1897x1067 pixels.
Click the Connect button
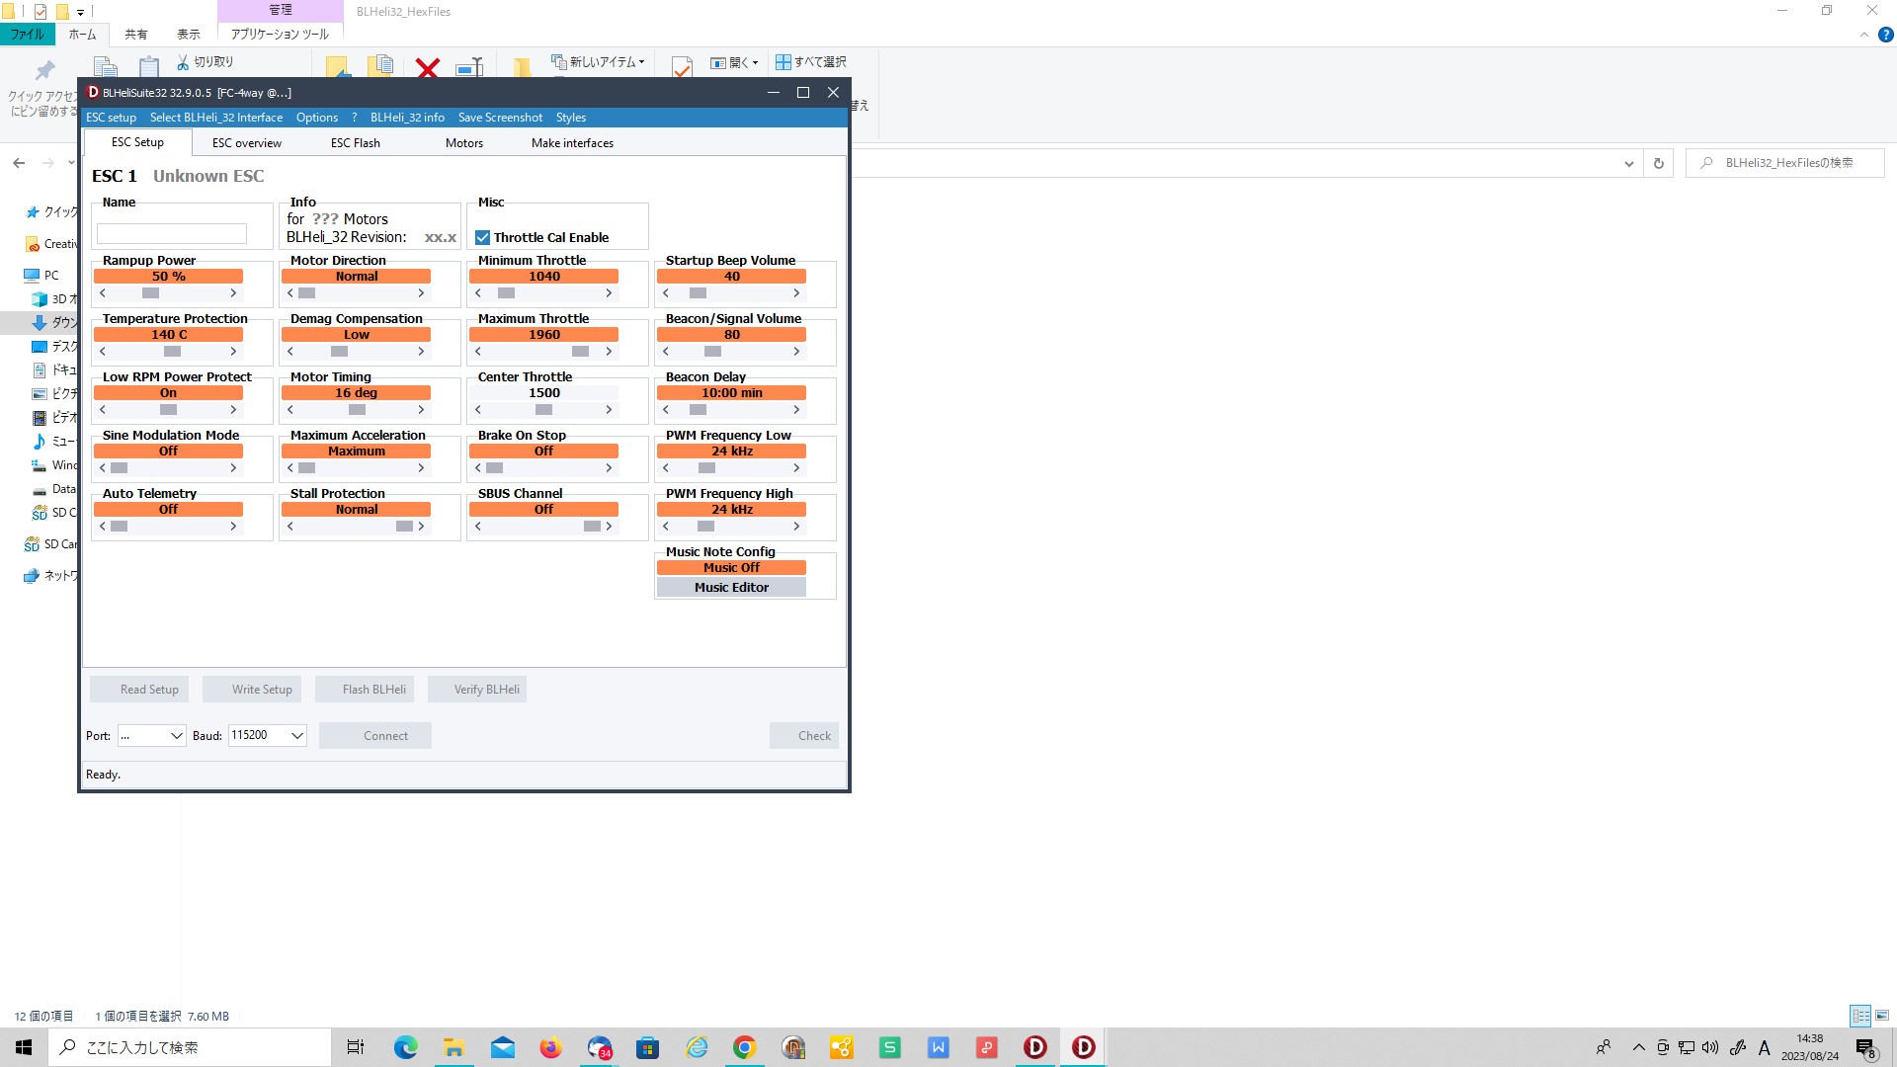[375, 736]
